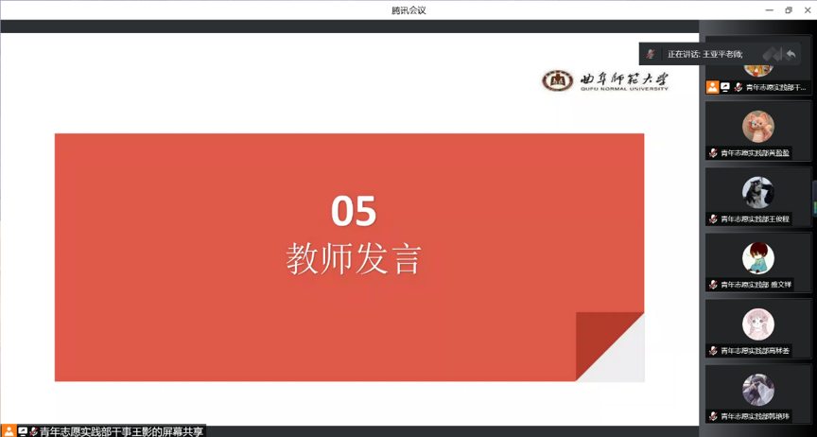This screenshot has height=437, width=817.
Task: Click screen-share icon in bottom-left share label
Action: pyautogui.click(x=22, y=431)
